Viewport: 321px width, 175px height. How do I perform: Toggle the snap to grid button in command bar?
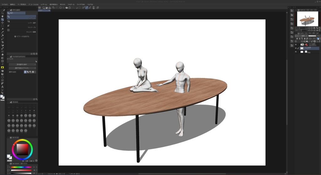[x=90, y=8]
